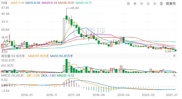The image size is (182, 99).
Task: Click the 40.38 price axis label
Action: pyautogui.click(x=5, y=14)
